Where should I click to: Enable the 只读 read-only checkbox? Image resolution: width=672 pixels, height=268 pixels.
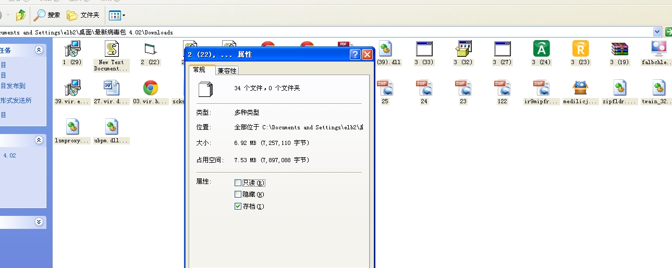pyautogui.click(x=238, y=183)
